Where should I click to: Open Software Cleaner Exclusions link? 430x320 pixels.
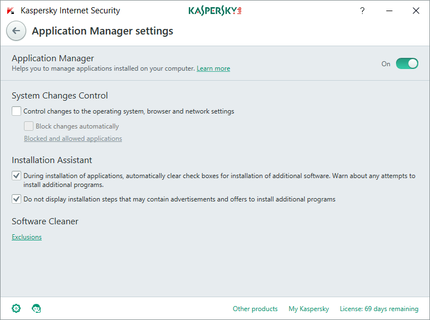point(27,237)
